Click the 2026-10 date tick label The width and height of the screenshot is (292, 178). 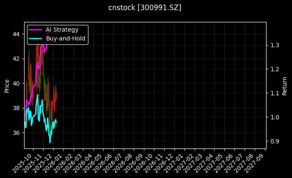[142, 163]
